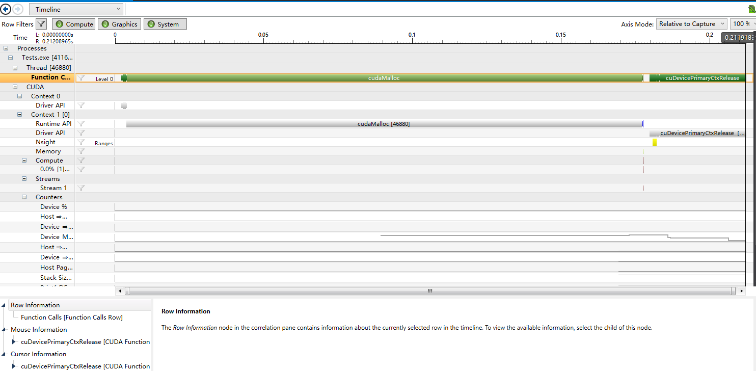Image resolution: width=756 pixels, height=371 pixels.
Task: Click small gray Driver API block in Context 0
Action: [x=124, y=105]
